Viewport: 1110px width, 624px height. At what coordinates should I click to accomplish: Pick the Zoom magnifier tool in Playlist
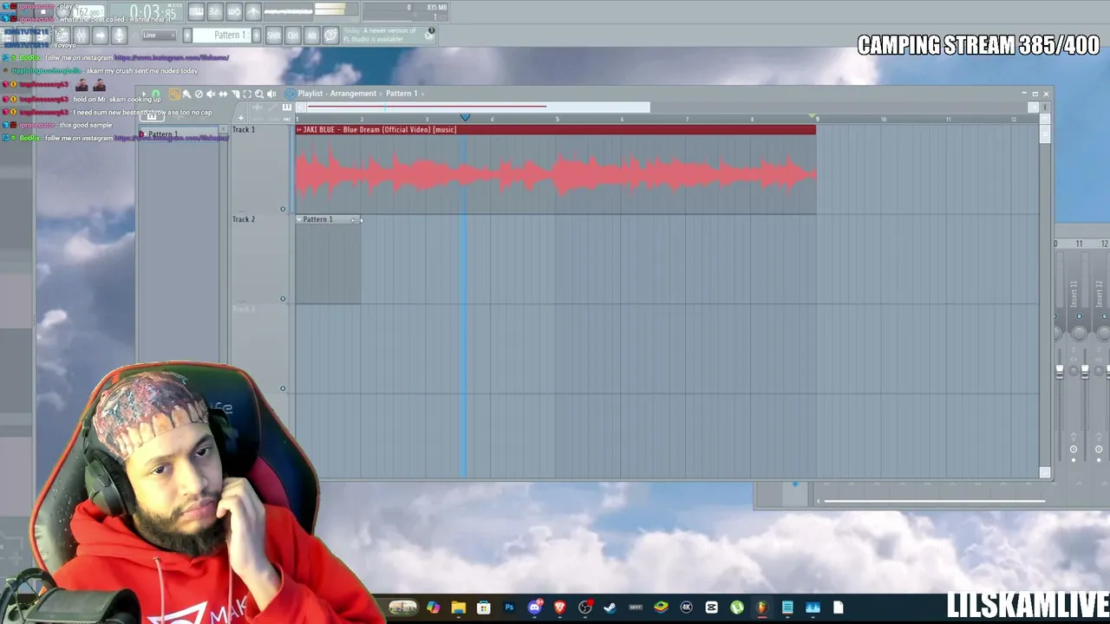[259, 94]
